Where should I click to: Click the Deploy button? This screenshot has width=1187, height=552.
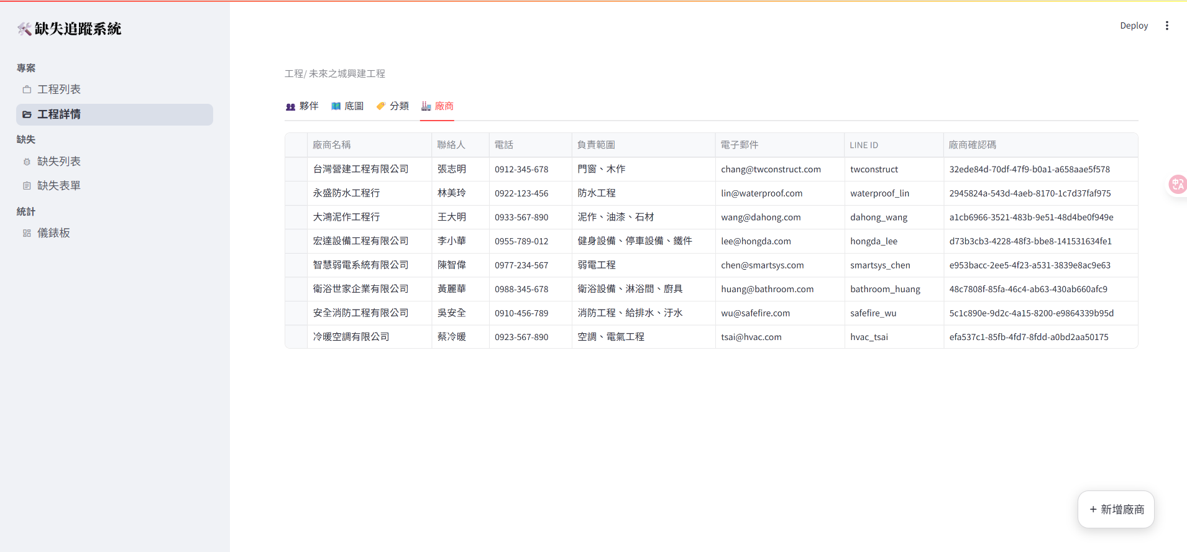[x=1134, y=25]
